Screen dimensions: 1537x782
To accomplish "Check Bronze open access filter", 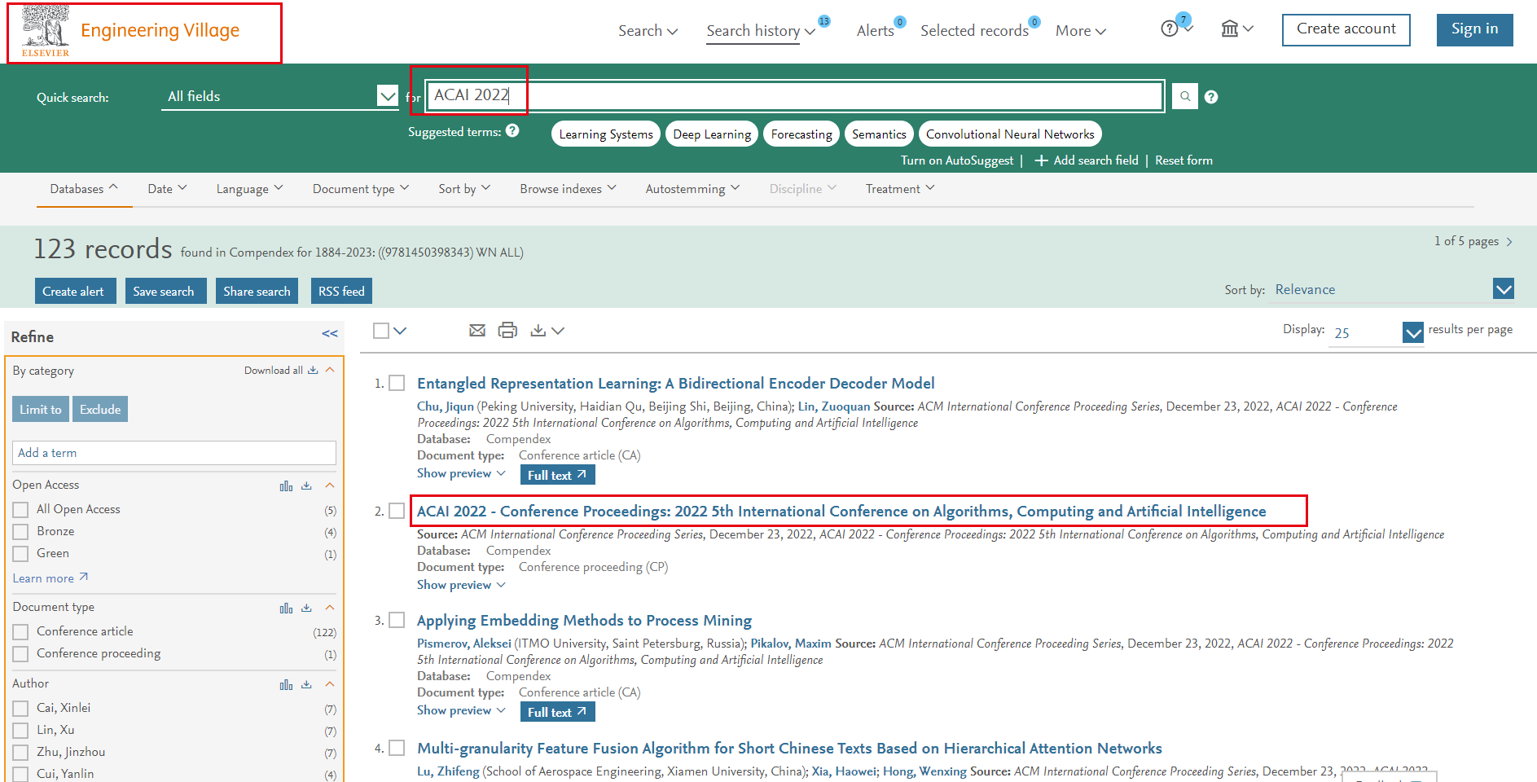I will coord(20,532).
